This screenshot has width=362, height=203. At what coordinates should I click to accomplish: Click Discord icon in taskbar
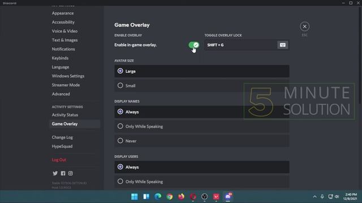[228, 197]
